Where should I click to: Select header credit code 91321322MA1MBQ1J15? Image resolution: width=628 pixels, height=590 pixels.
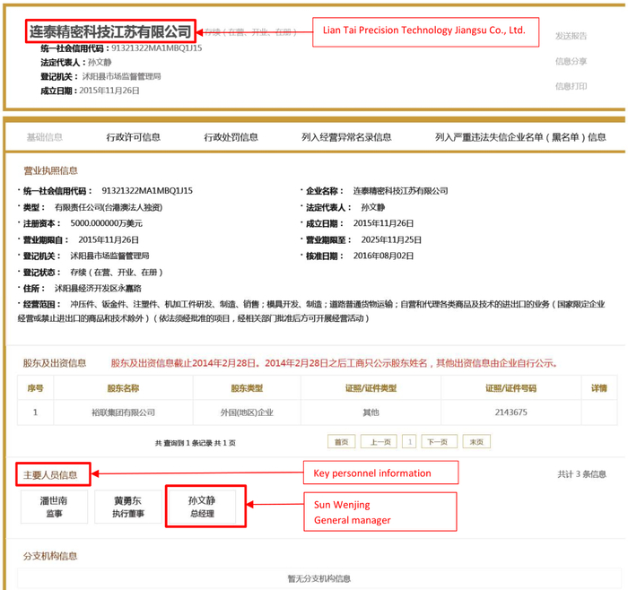157,48
